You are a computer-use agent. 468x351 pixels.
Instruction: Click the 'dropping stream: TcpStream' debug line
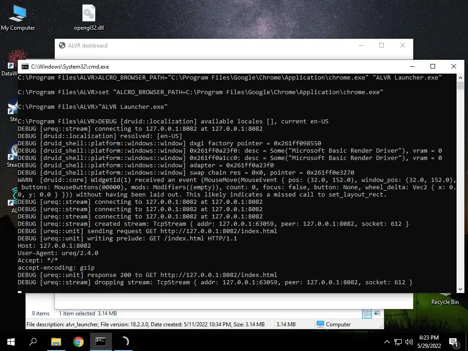coord(215,282)
